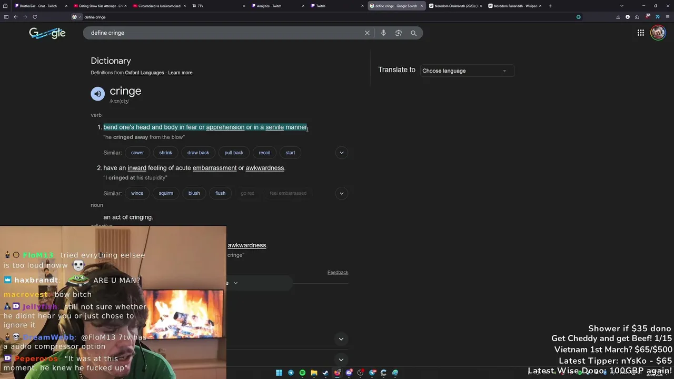674x379 pixels.
Task: Start a voice search with the microphone
Action: (x=383, y=33)
